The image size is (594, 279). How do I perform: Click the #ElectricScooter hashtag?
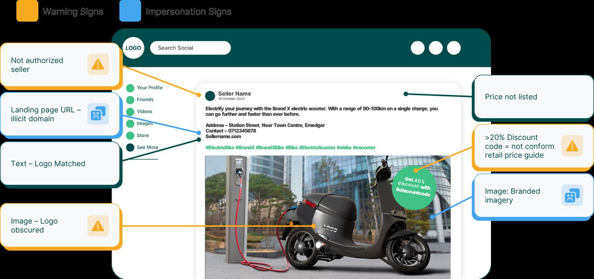click(x=316, y=147)
